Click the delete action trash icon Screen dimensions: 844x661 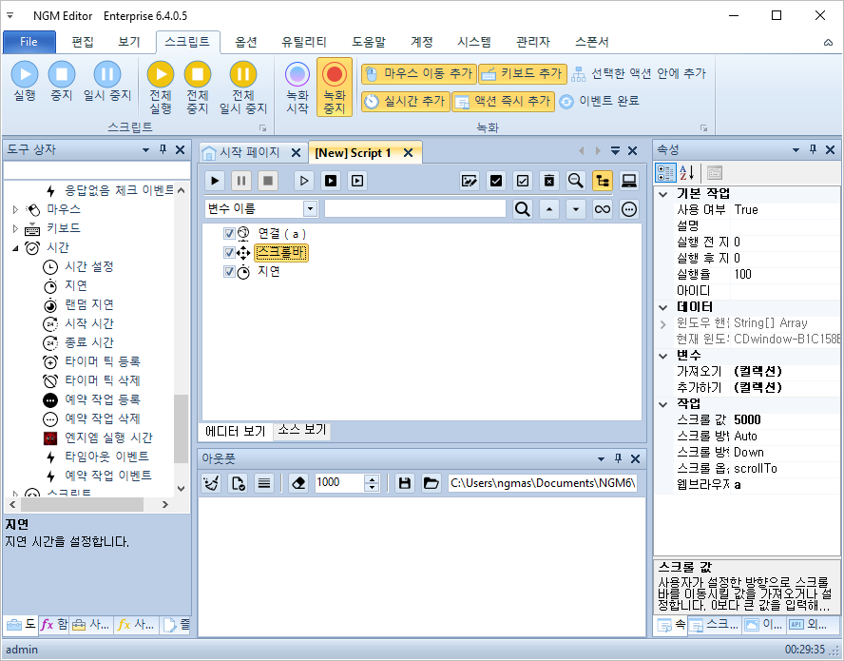coord(549,181)
